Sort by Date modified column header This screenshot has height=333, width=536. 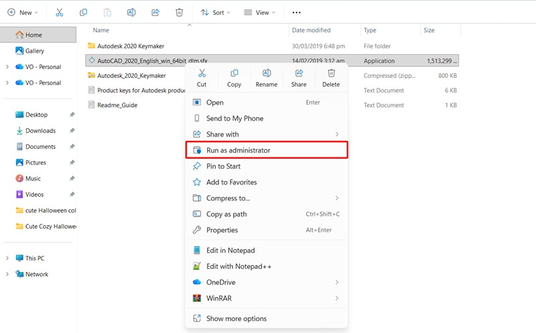coord(311,30)
